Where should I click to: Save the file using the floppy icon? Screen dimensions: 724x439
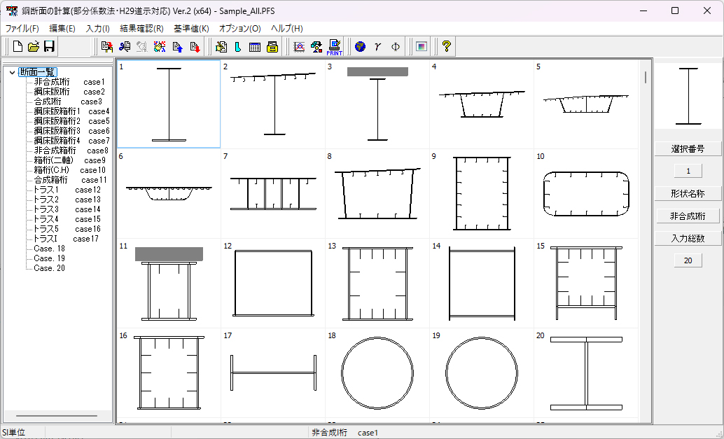pyautogui.click(x=49, y=47)
